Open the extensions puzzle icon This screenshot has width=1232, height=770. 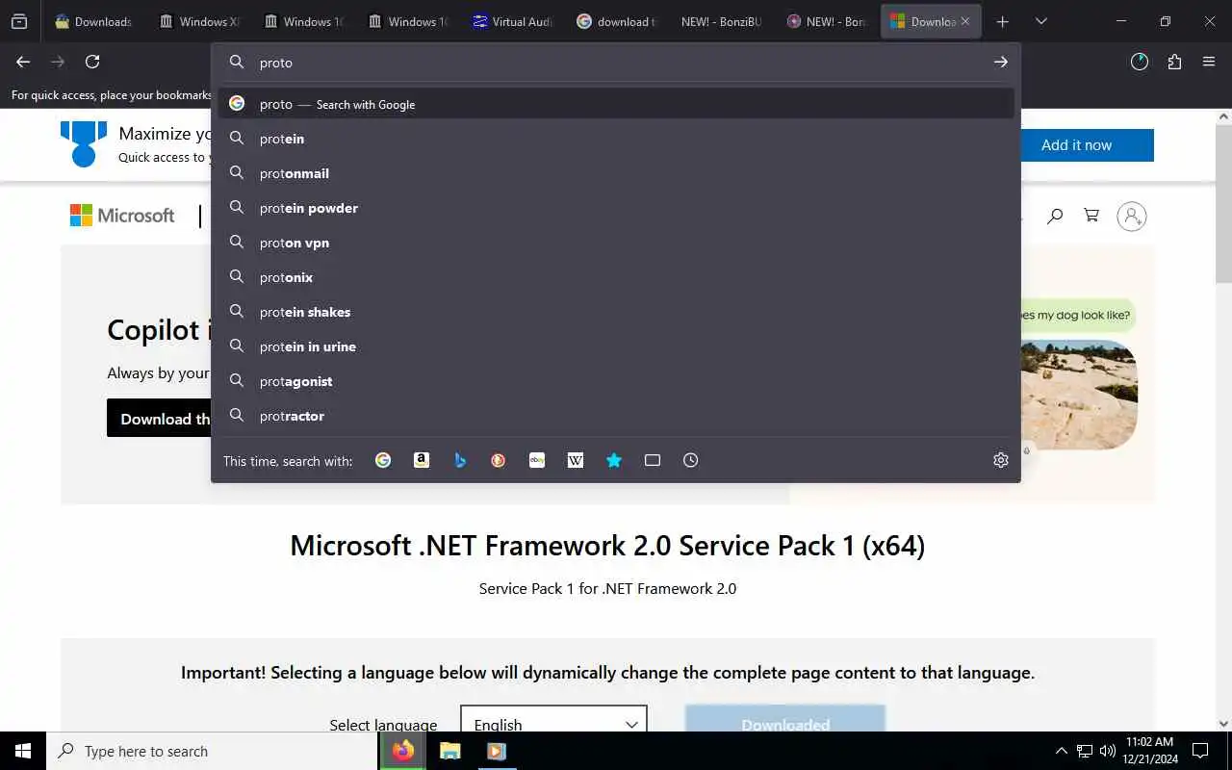pos(1174,62)
